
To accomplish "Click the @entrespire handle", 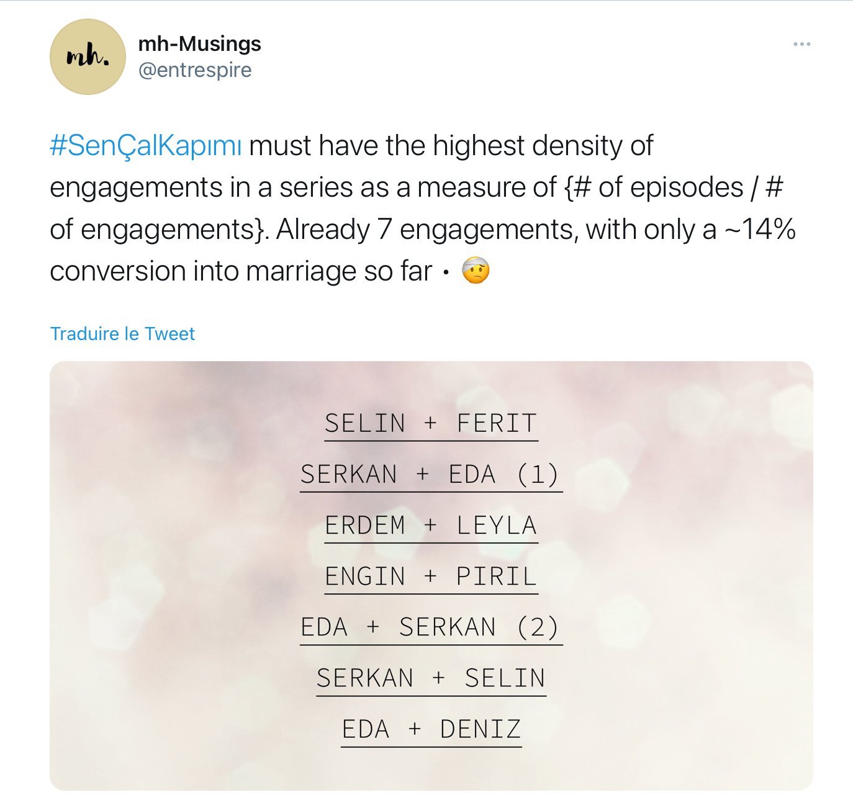I will tap(195, 70).
